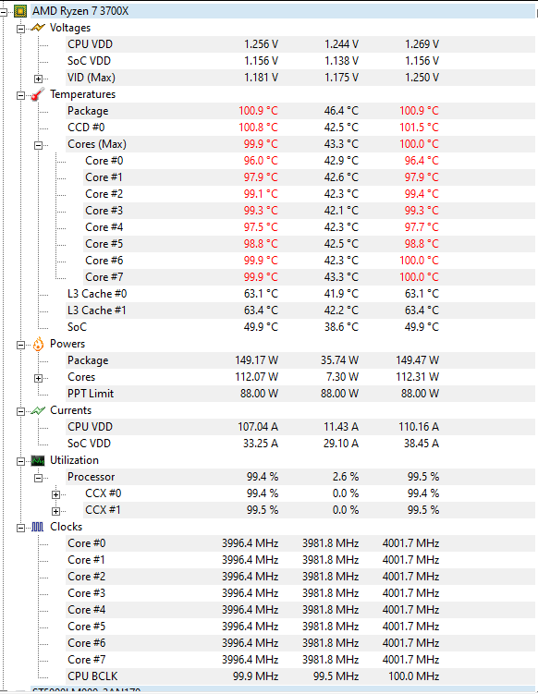The image size is (538, 694).
Task: Click the Utilization monitor icon
Action: point(38,461)
